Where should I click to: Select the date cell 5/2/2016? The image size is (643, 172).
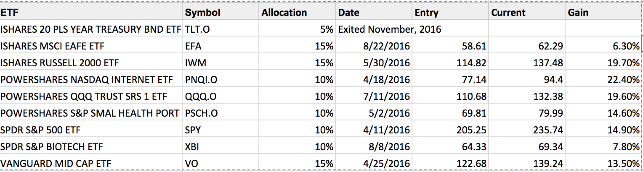tap(374, 113)
